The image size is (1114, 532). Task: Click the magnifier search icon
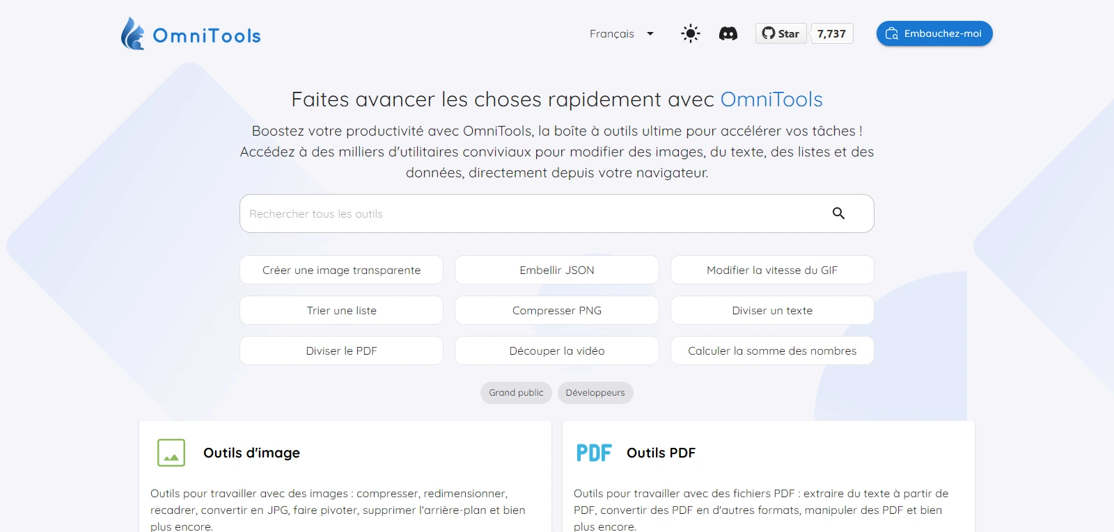pyautogui.click(x=839, y=213)
